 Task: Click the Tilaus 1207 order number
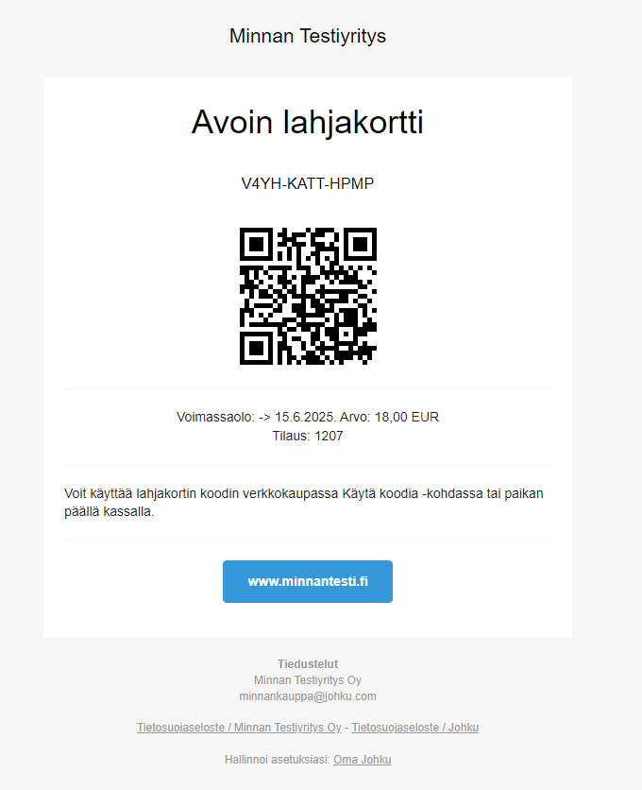pyautogui.click(x=308, y=436)
